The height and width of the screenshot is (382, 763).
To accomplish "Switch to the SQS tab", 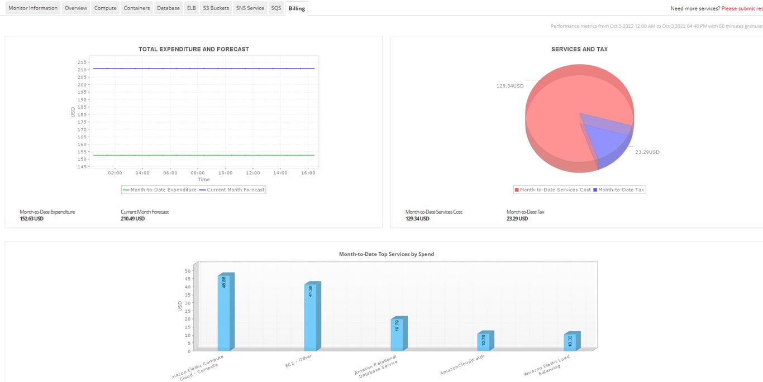I will coord(275,8).
